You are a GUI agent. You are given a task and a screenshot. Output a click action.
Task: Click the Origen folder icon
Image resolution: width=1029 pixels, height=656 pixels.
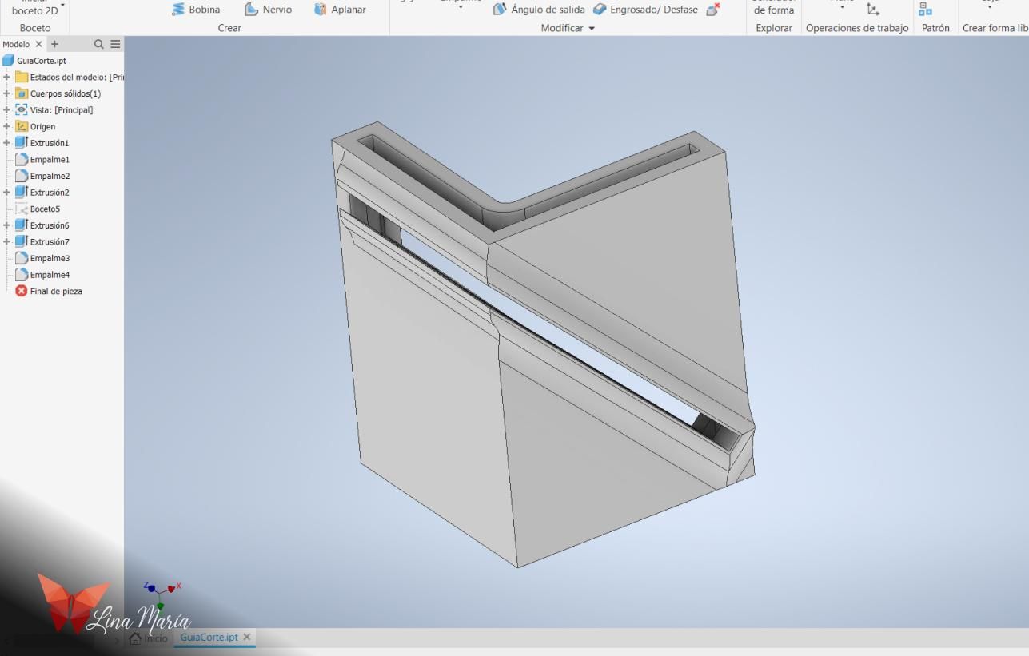click(22, 126)
